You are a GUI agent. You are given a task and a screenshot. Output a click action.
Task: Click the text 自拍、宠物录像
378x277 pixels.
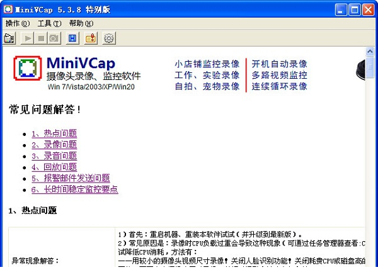(x=207, y=86)
